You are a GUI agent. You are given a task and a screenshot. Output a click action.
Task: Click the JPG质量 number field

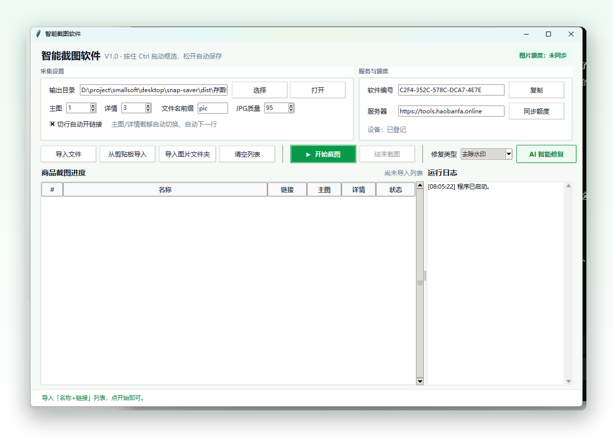click(x=276, y=108)
